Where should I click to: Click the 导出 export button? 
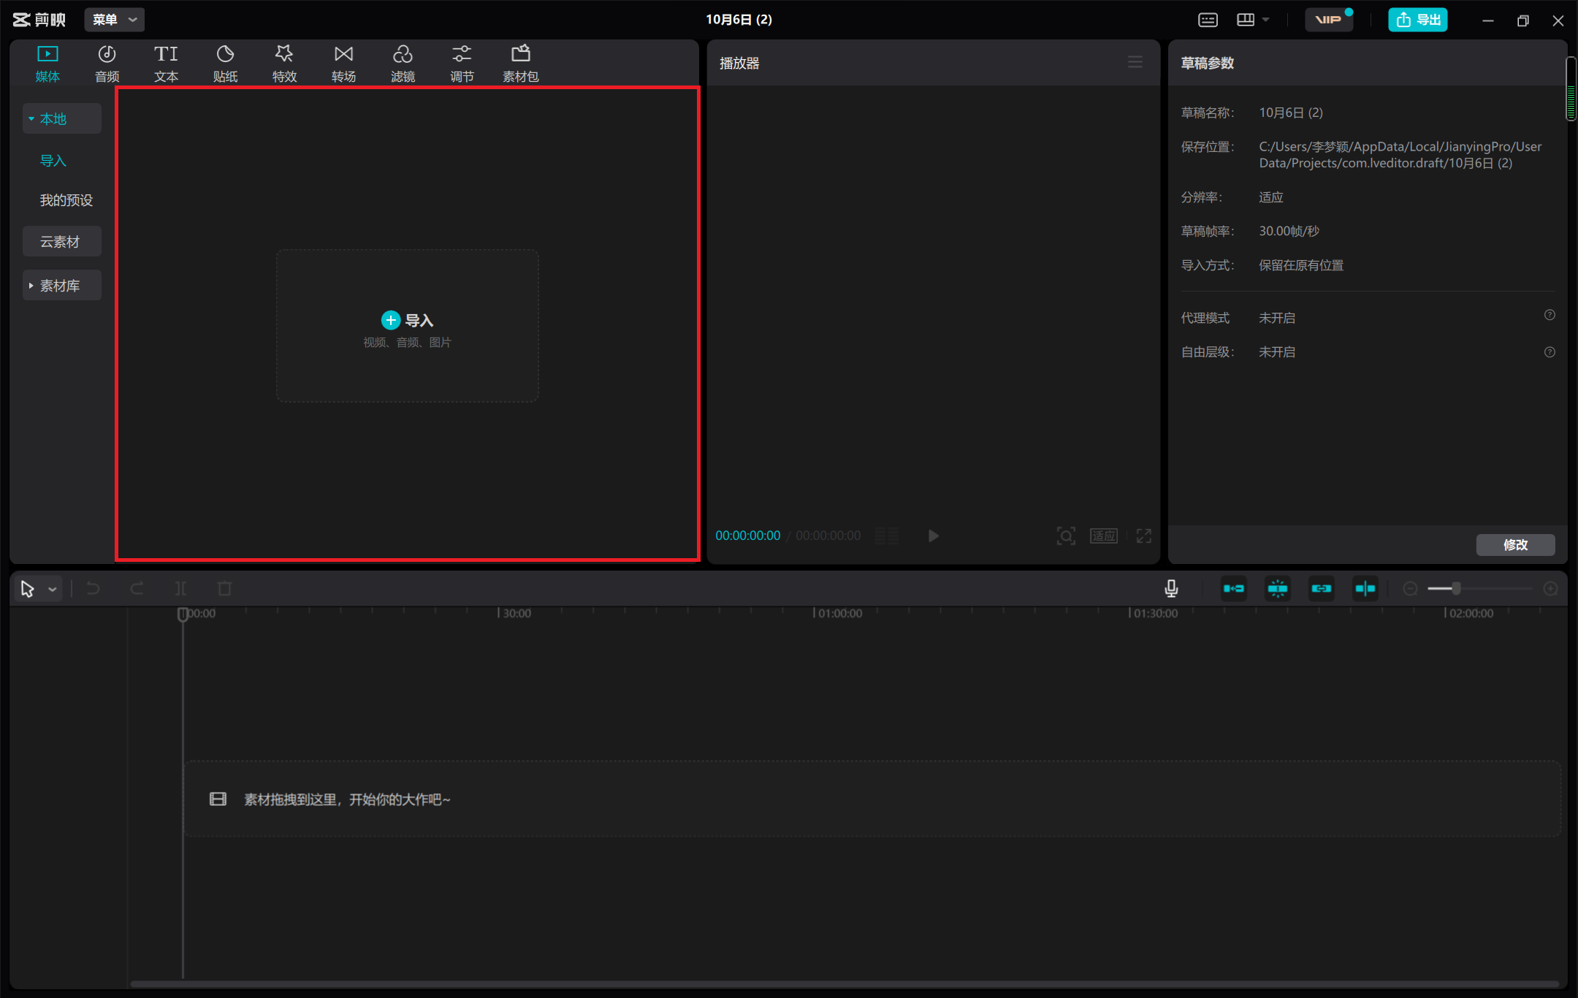coord(1417,20)
